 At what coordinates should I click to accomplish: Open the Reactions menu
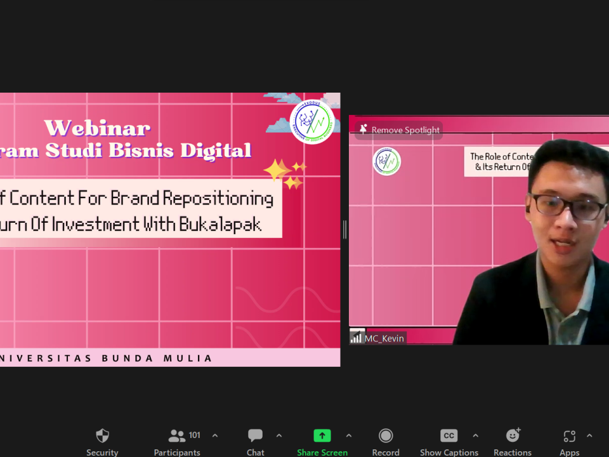point(513,442)
